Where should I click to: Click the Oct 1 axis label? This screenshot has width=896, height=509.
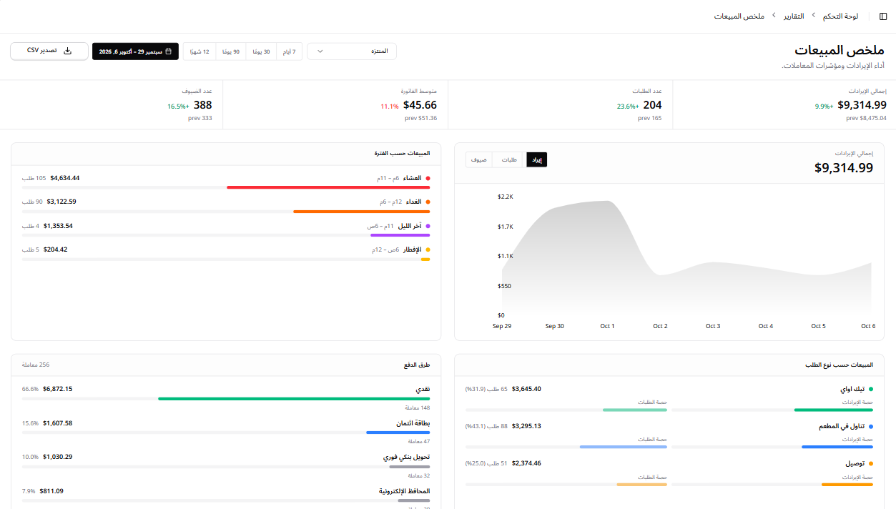[607, 326]
